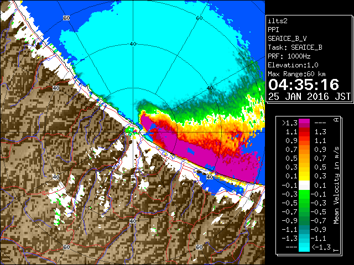The image size is (354, 265).
Task: Click the '<-1.3' legend label
Action: pyautogui.click(x=321, y=247)
